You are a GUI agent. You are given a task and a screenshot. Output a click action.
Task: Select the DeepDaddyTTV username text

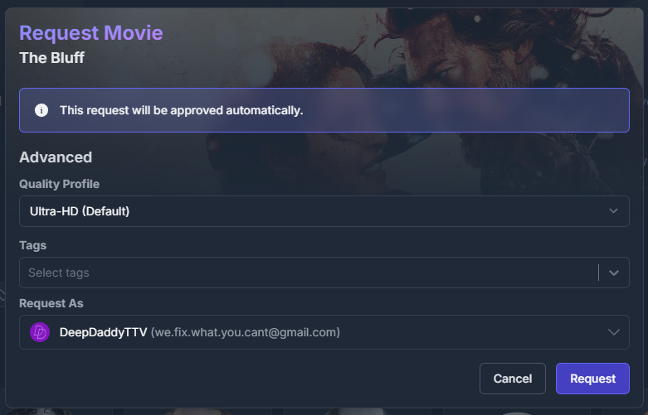(103, 332)
